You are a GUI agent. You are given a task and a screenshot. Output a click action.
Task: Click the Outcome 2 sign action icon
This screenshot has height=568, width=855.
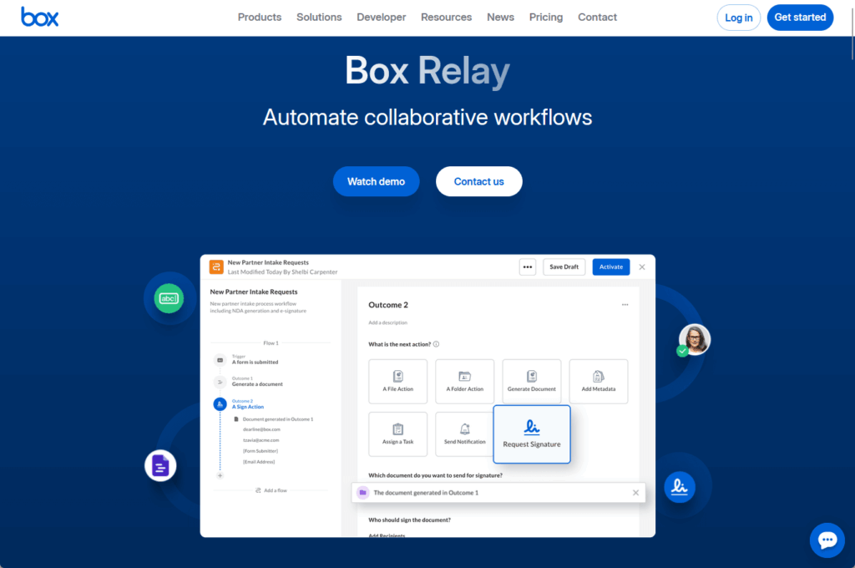[220, 404]
